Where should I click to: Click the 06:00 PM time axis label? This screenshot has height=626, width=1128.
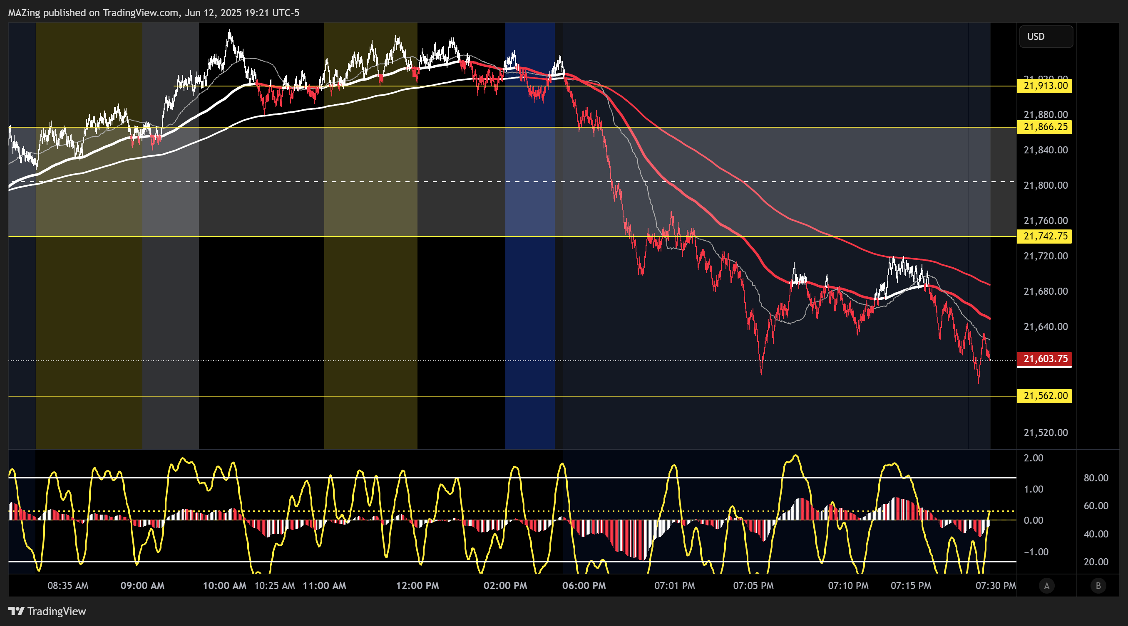coord(584,586)
